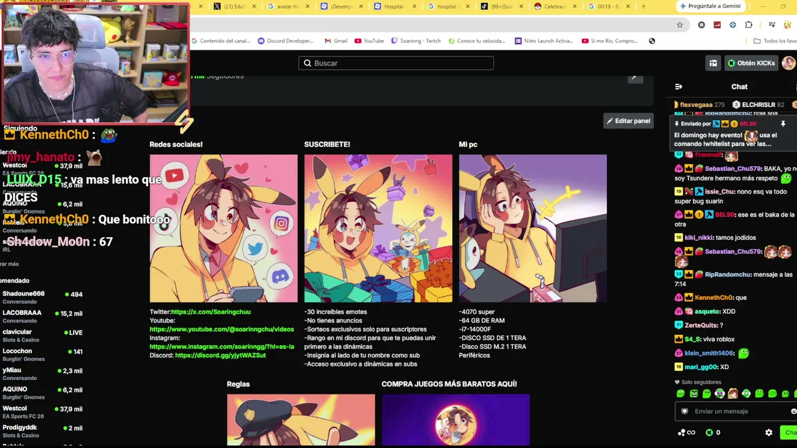This screenshot has width=797, height=448.
Task: Open Shadoune666 channel in sidebar
Action: 42,297
